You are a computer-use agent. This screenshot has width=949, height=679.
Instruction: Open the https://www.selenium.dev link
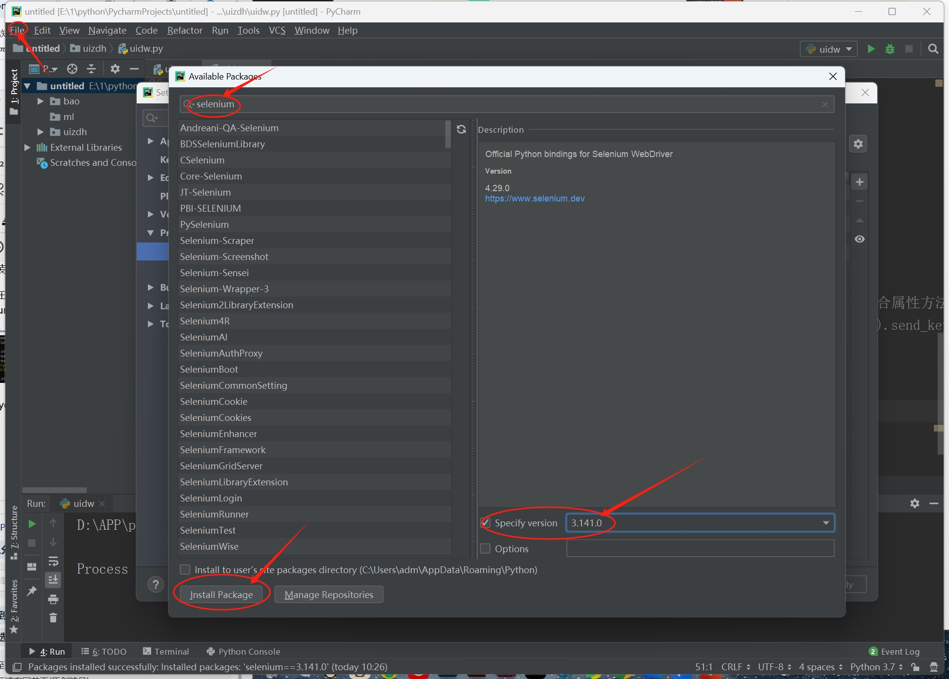(x=535, y=199)
